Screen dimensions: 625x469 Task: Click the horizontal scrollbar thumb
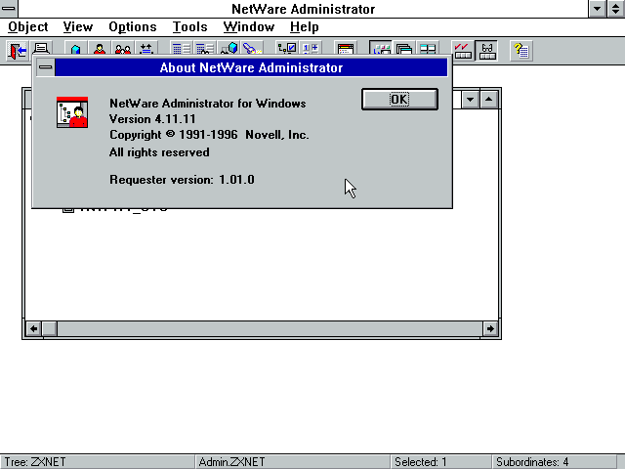click(50, 329)
